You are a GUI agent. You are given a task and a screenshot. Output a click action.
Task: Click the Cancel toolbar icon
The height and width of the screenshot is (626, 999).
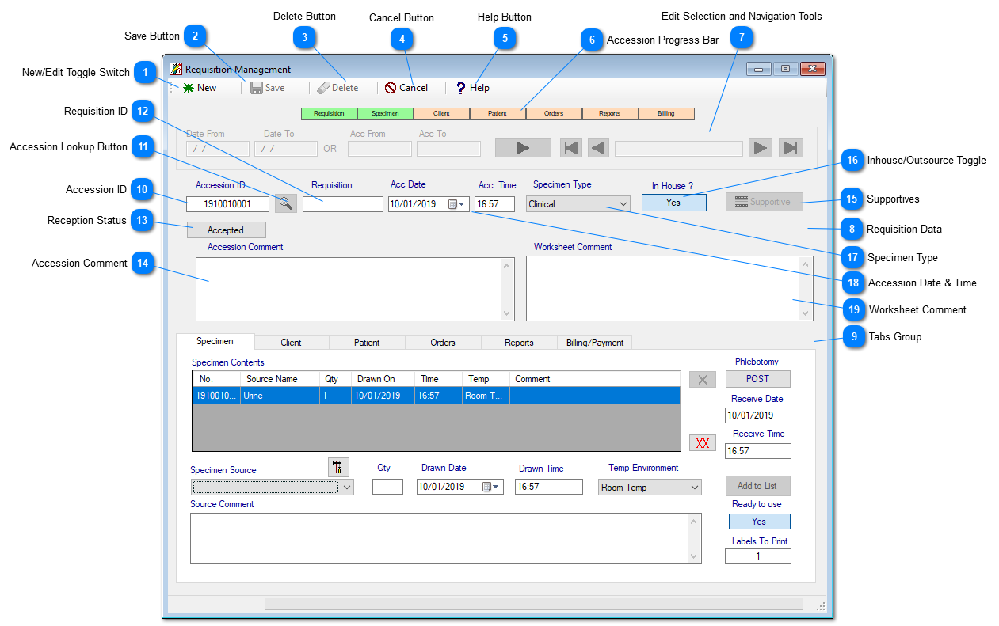[391, 88]
